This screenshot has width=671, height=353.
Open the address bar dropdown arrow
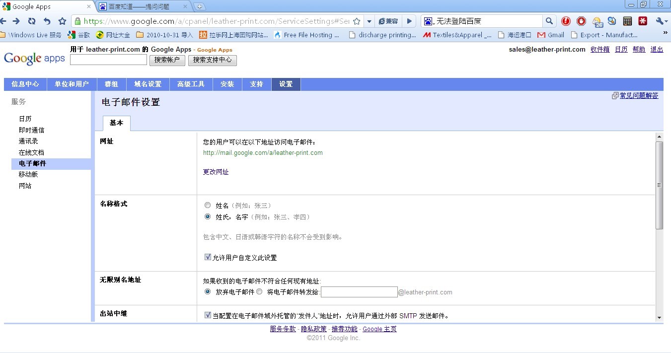[369, 21]
